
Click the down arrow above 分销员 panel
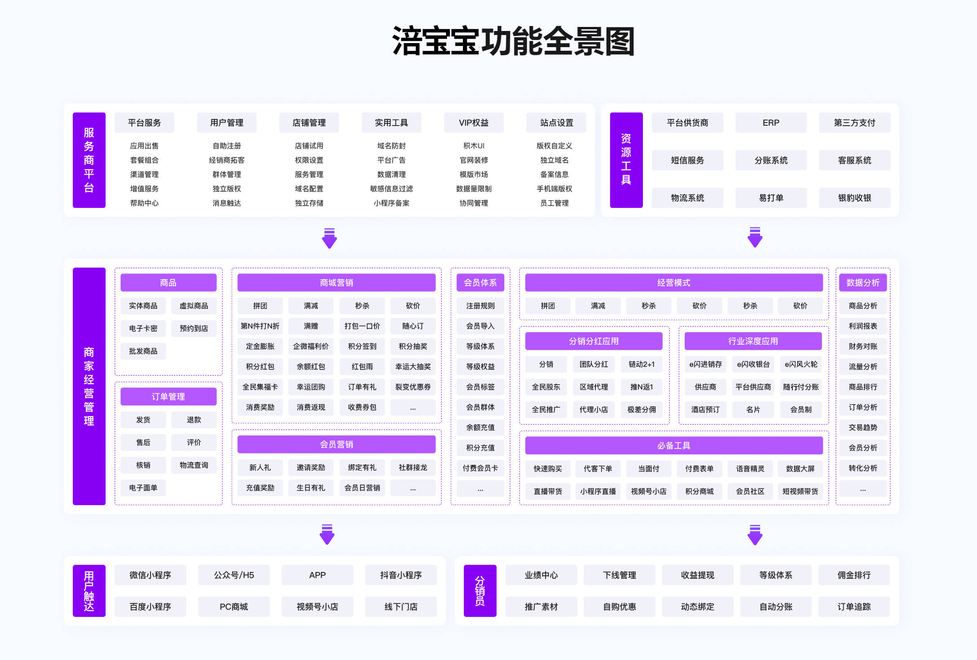pyautogui.click(x=755, y=535)
